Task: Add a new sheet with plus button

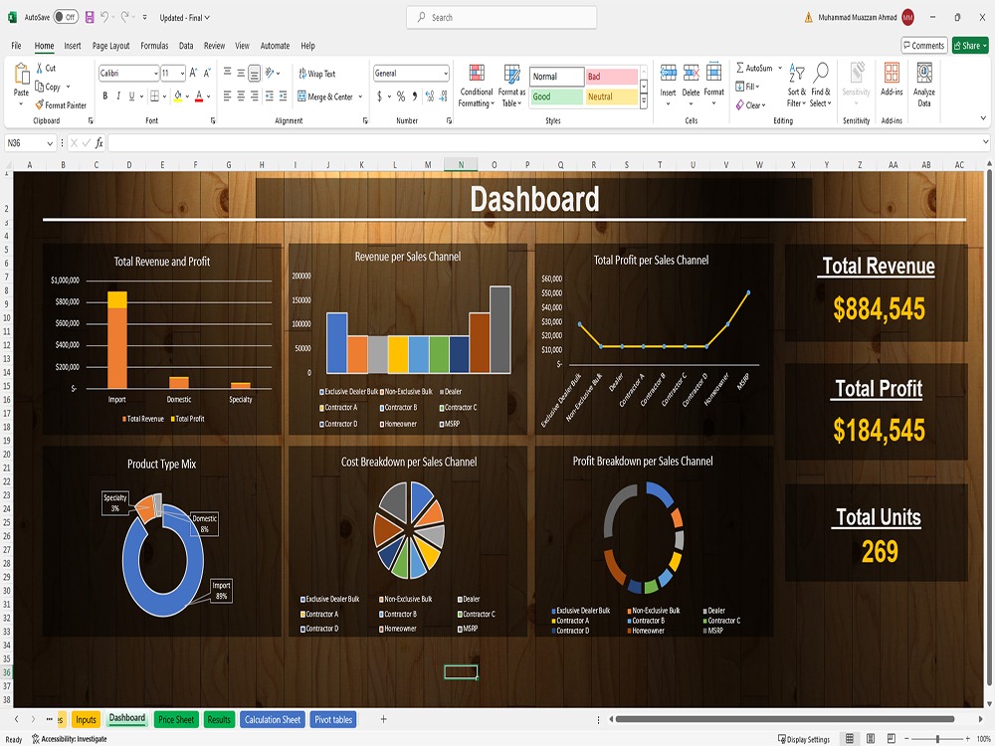Action: [383, 719]
